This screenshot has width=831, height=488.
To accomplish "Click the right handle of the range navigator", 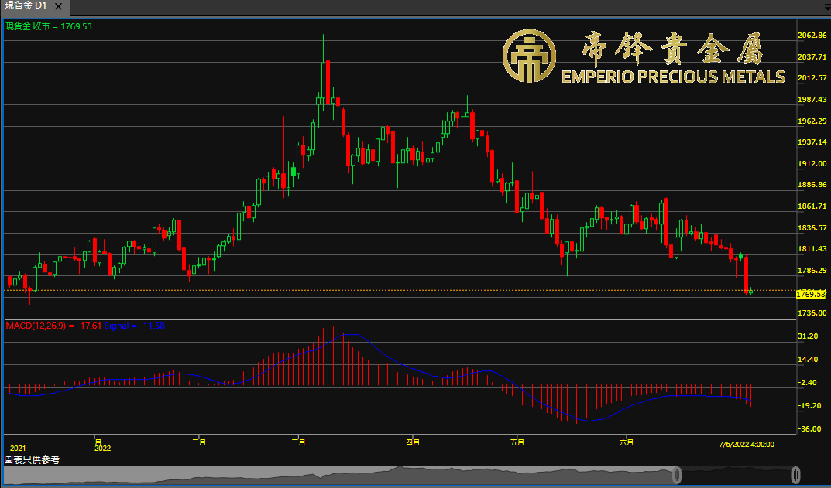I will coord(795,474).
